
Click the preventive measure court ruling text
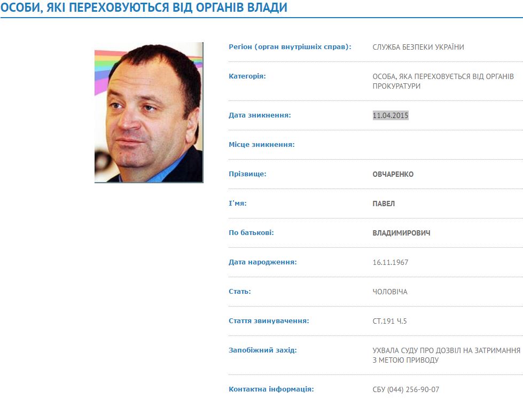(446, 355)
